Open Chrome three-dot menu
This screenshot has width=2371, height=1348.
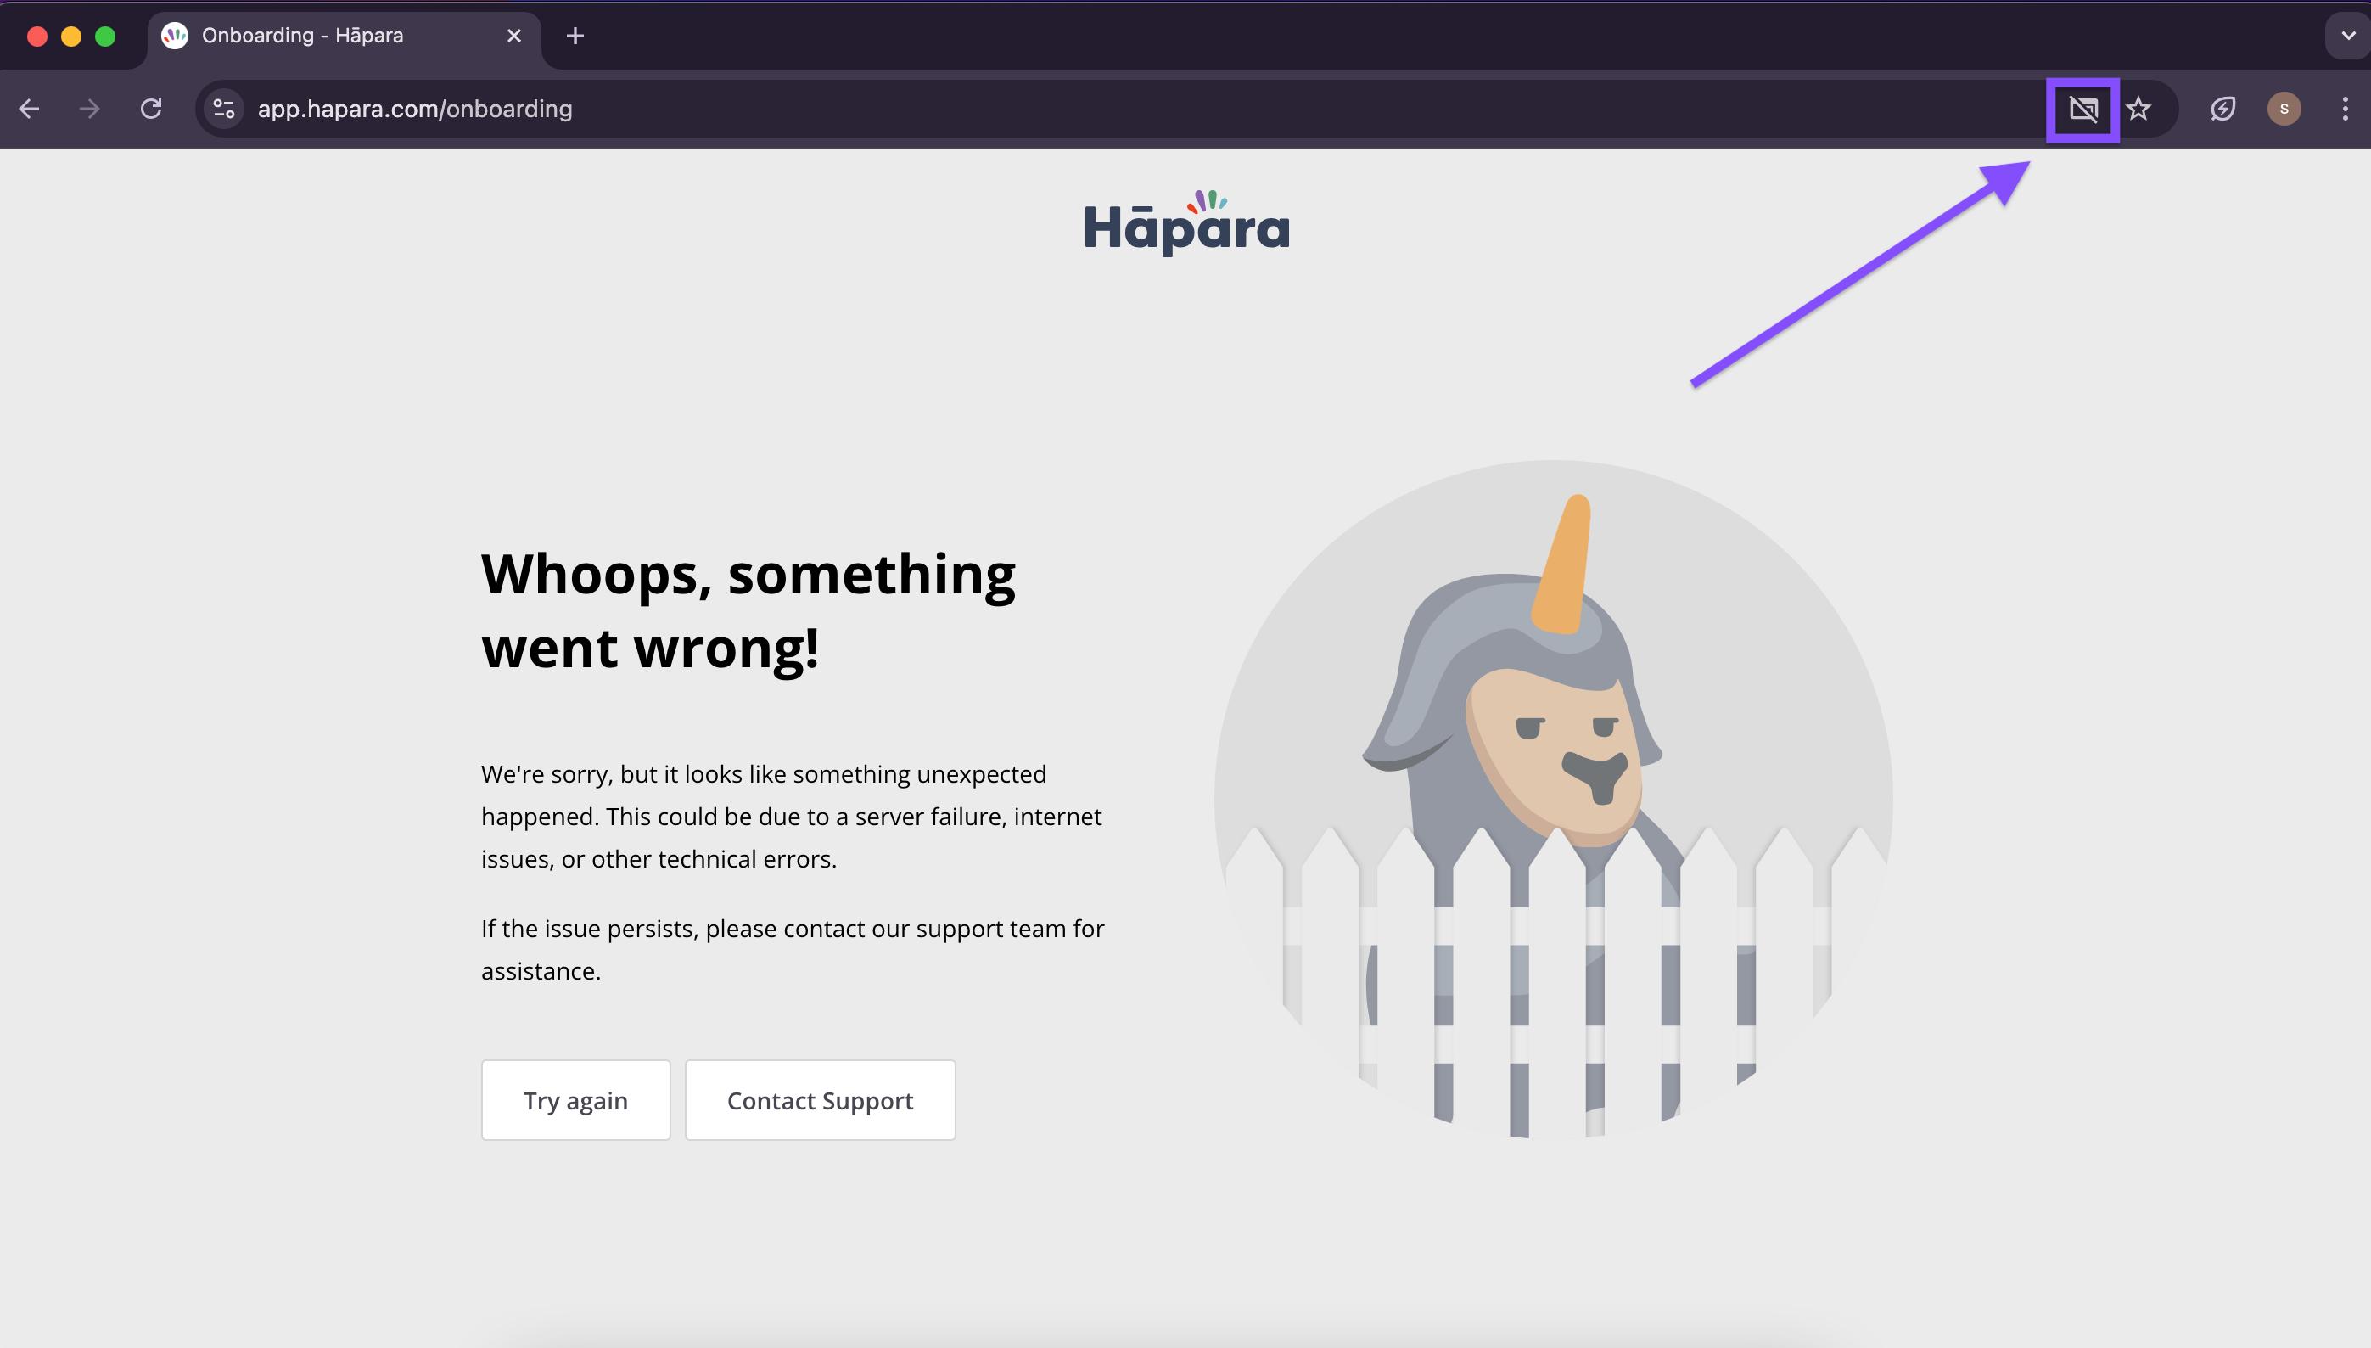2345,110
